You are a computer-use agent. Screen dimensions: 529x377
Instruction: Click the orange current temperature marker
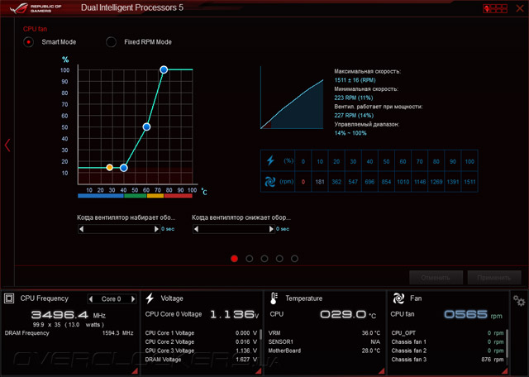(x=109, y=167)
